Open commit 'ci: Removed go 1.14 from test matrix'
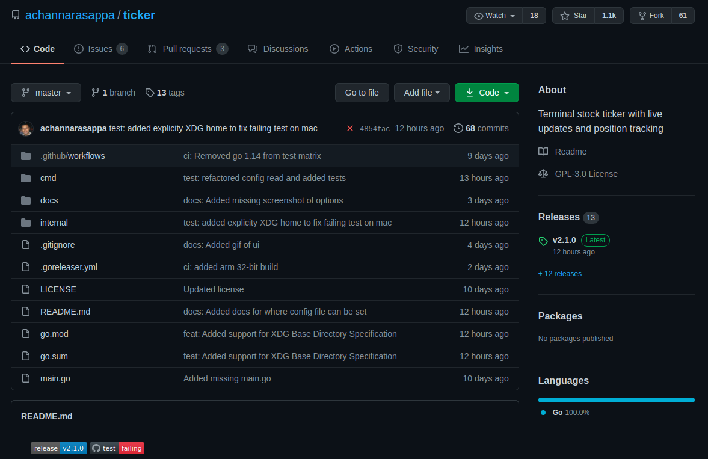 point(252,156)
